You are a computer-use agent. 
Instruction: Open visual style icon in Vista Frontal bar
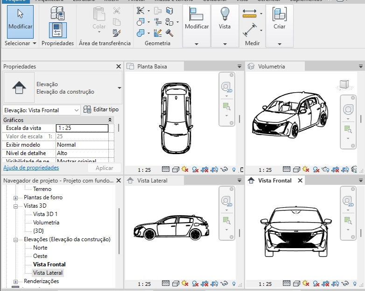point(296,284)
